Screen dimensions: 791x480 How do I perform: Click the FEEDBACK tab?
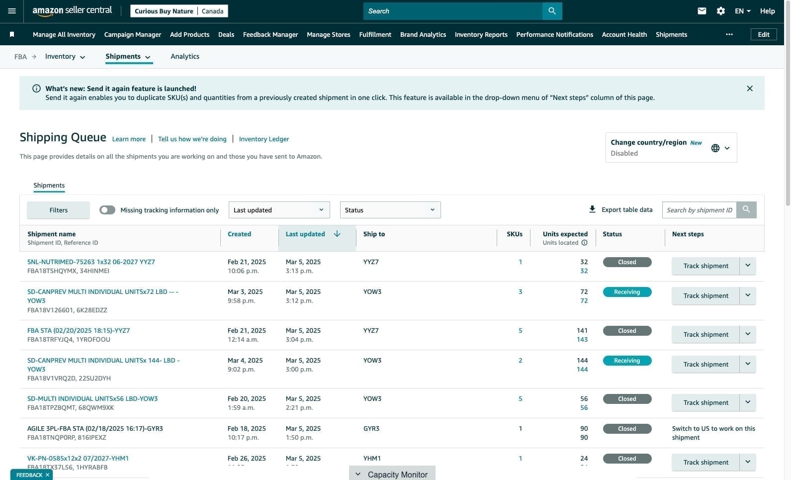click(29, 475)
